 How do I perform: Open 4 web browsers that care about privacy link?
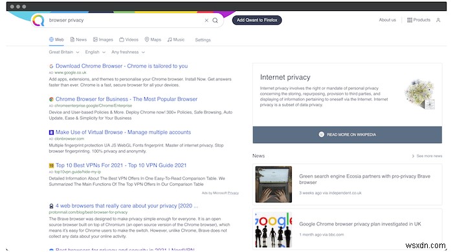coord(127,206)
